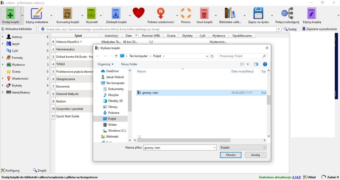Open the Organizuj dropdown menu

[105, 64]
